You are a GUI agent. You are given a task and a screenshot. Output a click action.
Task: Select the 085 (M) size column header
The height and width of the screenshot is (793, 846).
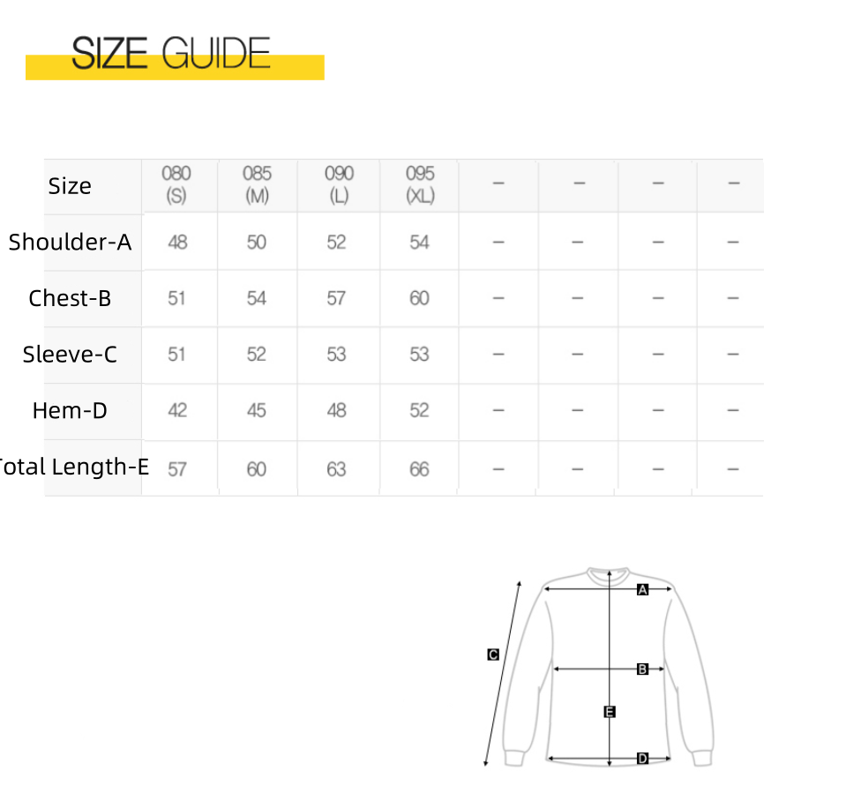pos(257,184)
